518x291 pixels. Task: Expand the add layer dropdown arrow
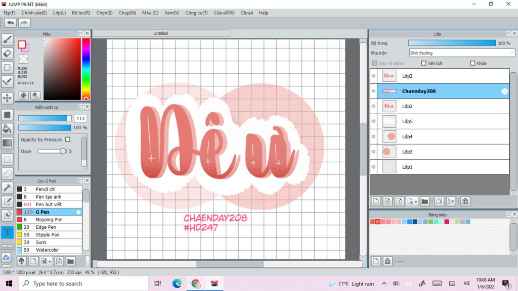pos(416,202)
